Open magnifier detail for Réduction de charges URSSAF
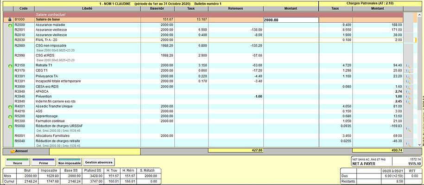This screenshot has width=424, height=185. [x=408, y=129]
